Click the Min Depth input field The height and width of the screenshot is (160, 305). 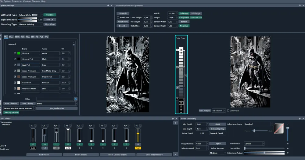coord(200,124)
